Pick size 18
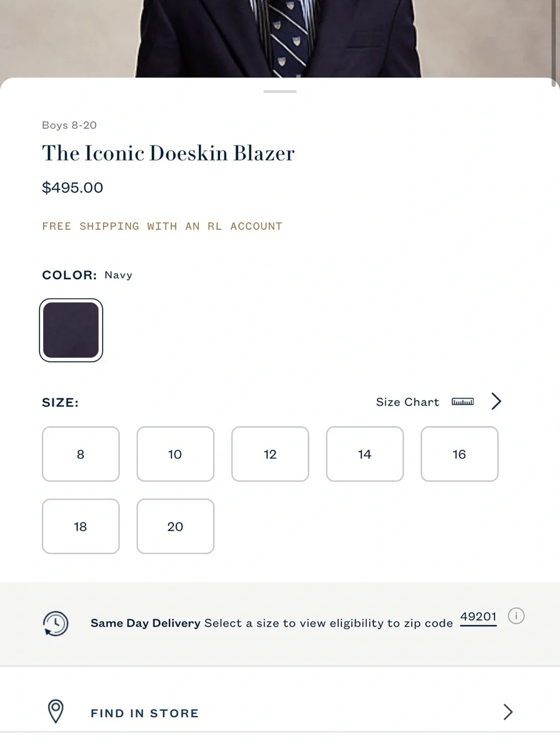This screenshot has height=746, width=560. (x=81, y=526)
